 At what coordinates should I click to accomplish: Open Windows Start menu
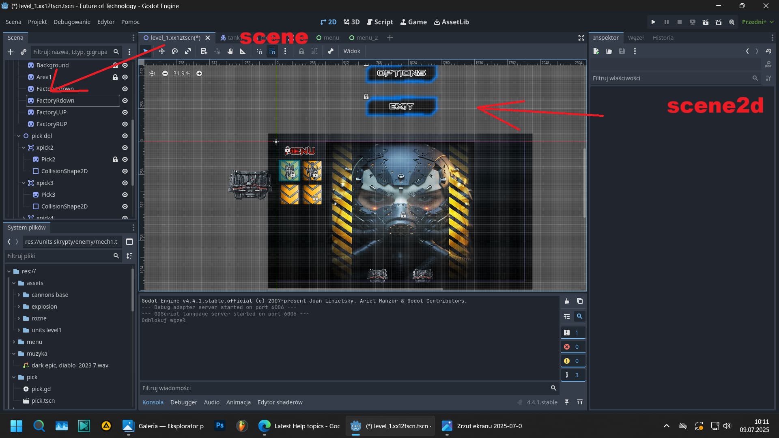[16, 426]
